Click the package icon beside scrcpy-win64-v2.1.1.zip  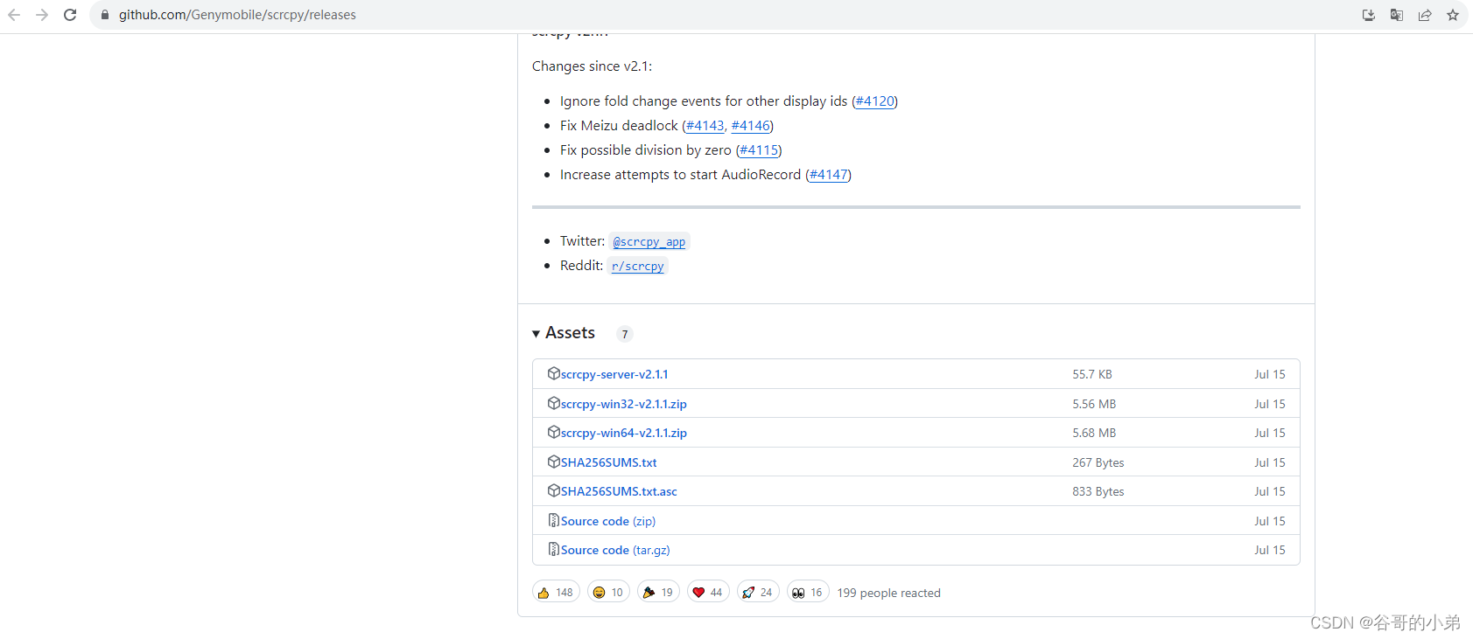[x=554, y=432]
